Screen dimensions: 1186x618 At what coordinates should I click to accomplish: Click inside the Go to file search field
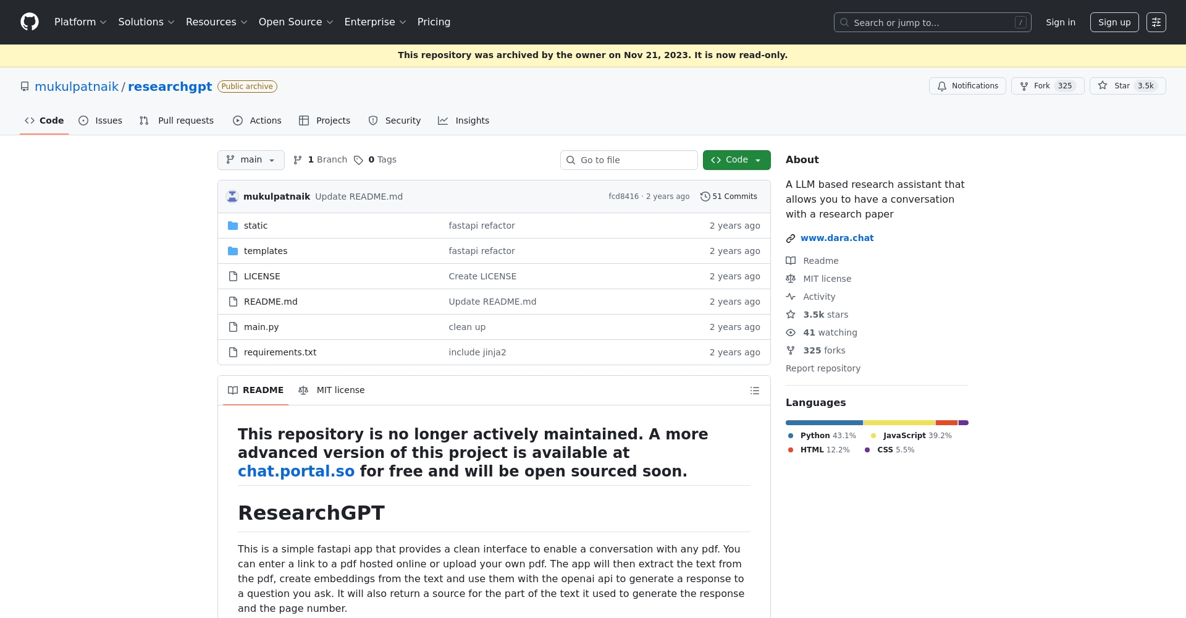click(x=629, y=159)
